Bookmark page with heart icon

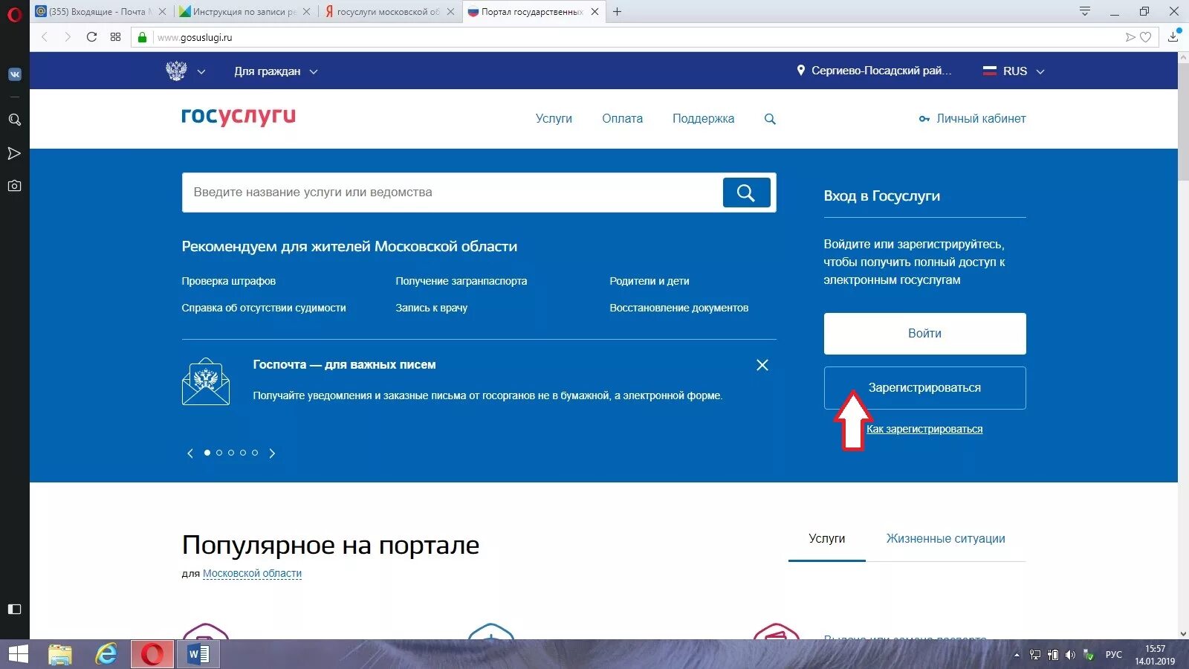pos(1146,37)
